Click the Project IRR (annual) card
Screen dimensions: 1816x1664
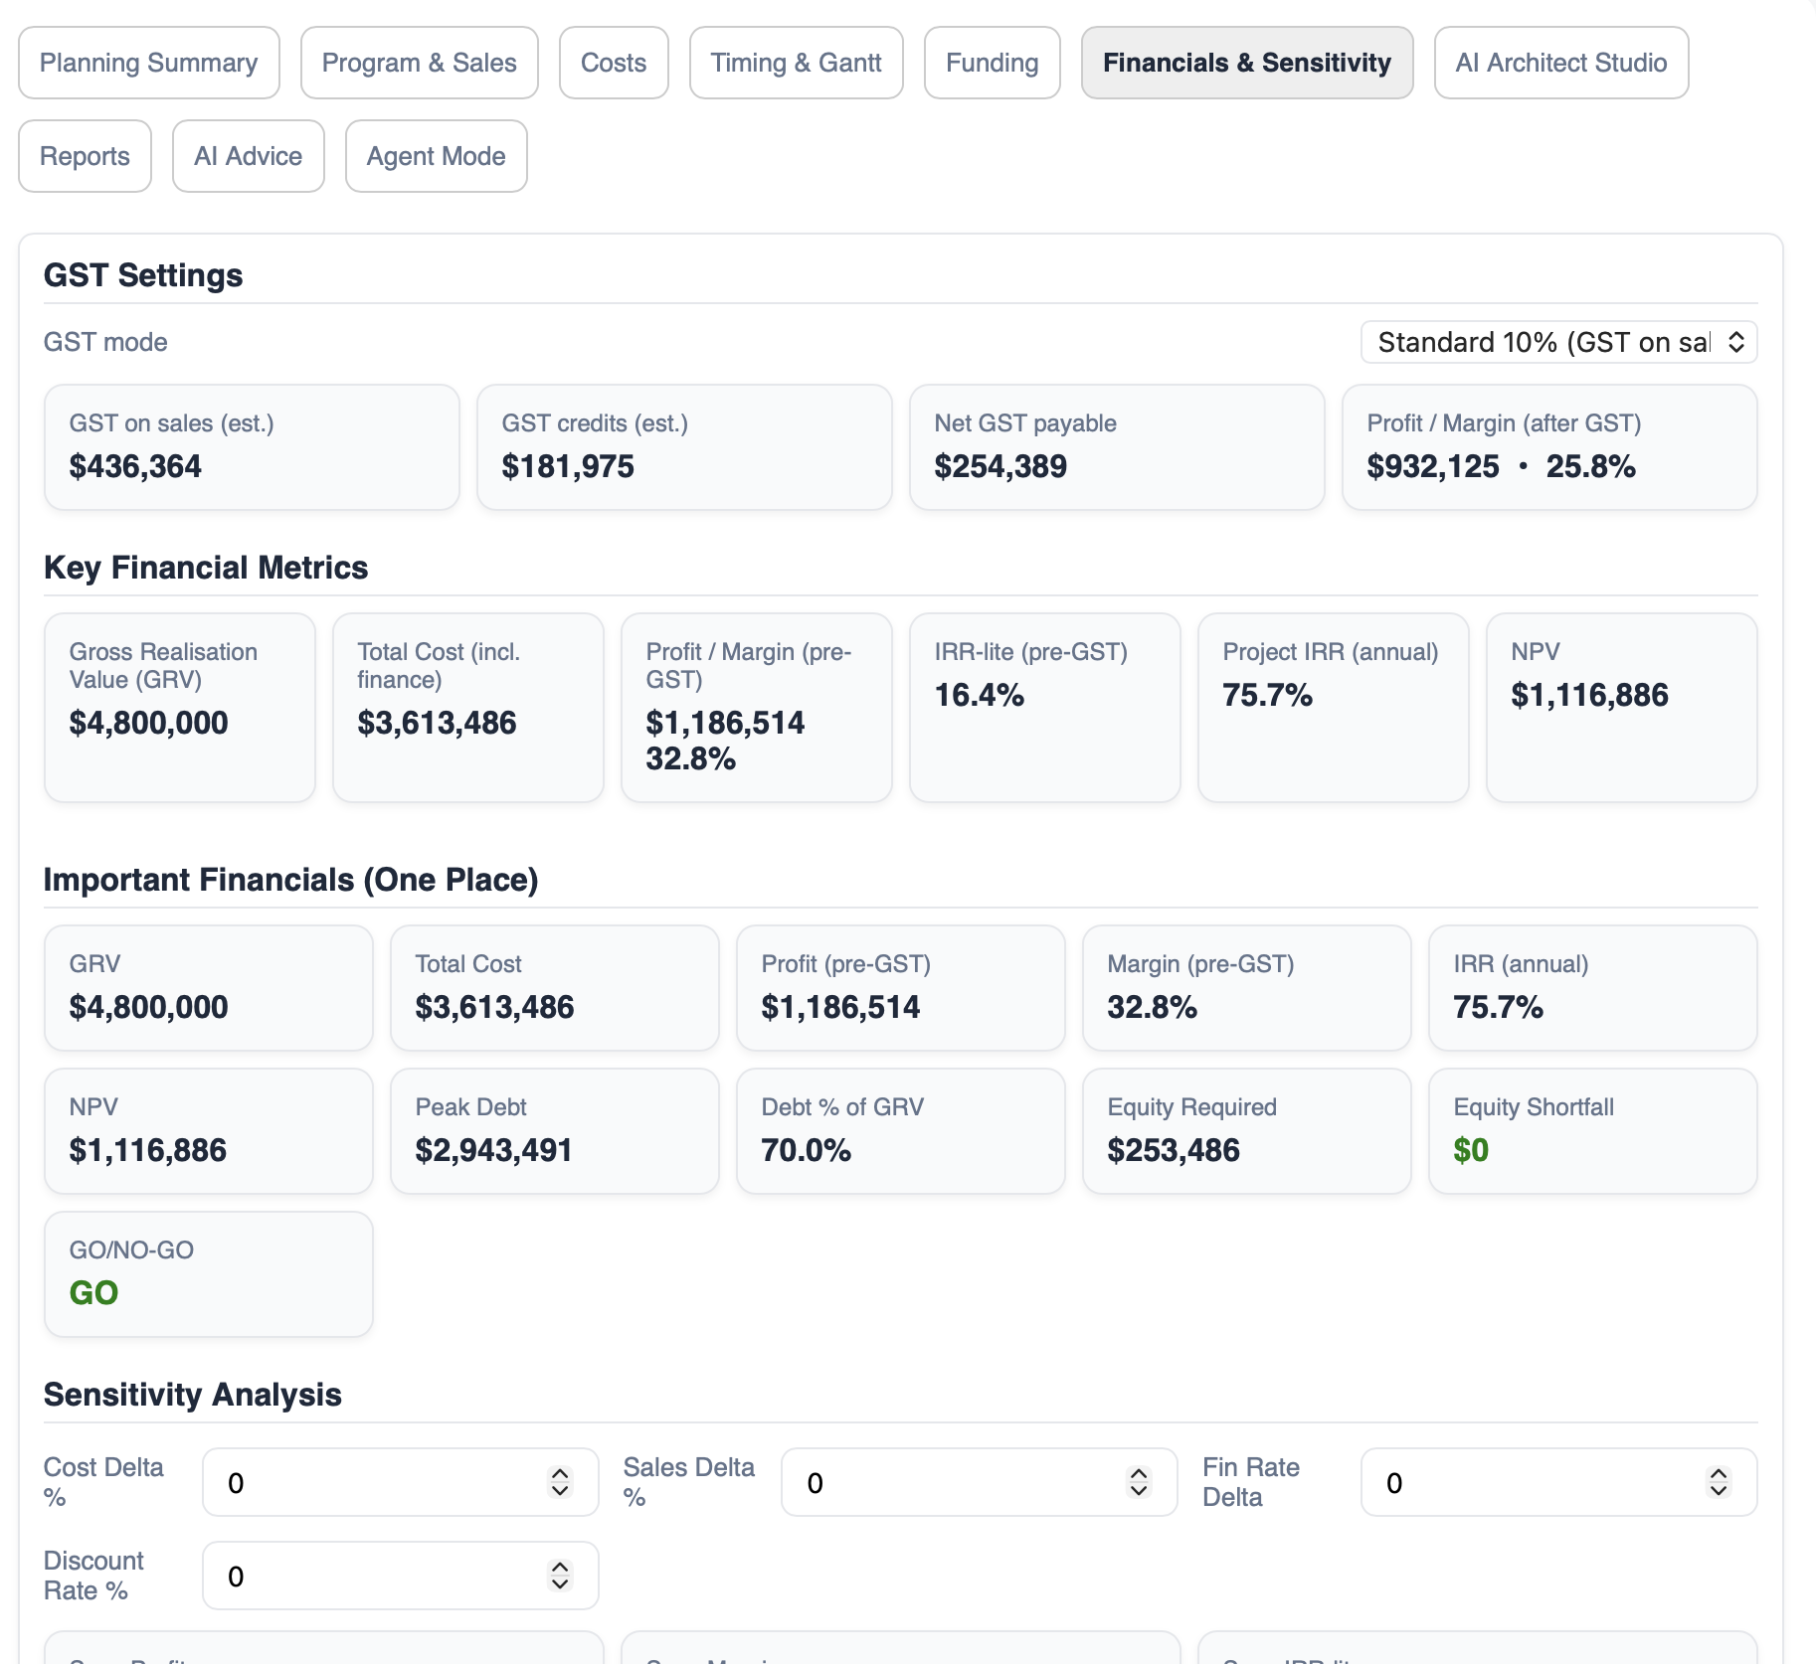[x=1334, y=708]
